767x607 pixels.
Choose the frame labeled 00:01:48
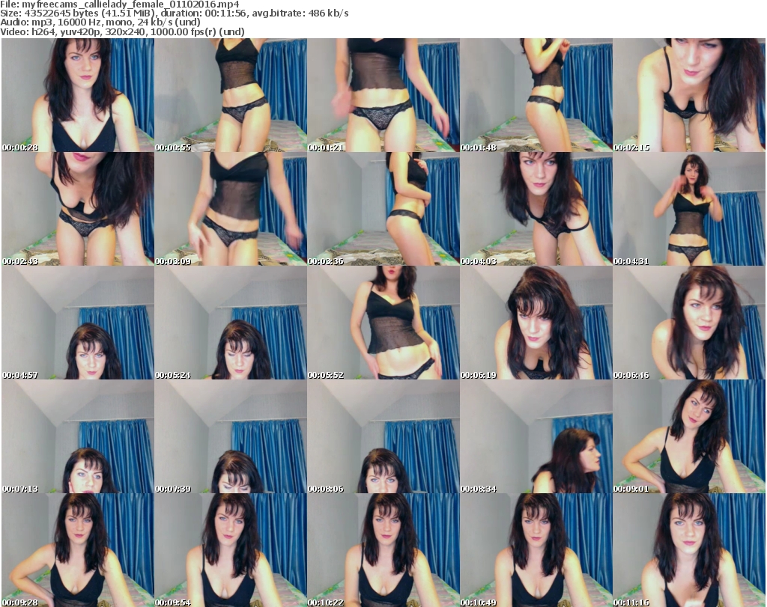tap(536, 96)
